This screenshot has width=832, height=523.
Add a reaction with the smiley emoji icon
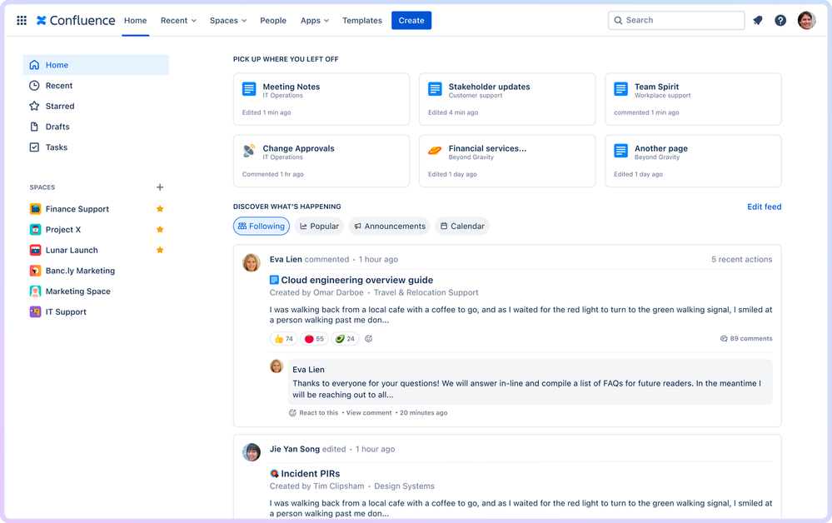(369, 339)
